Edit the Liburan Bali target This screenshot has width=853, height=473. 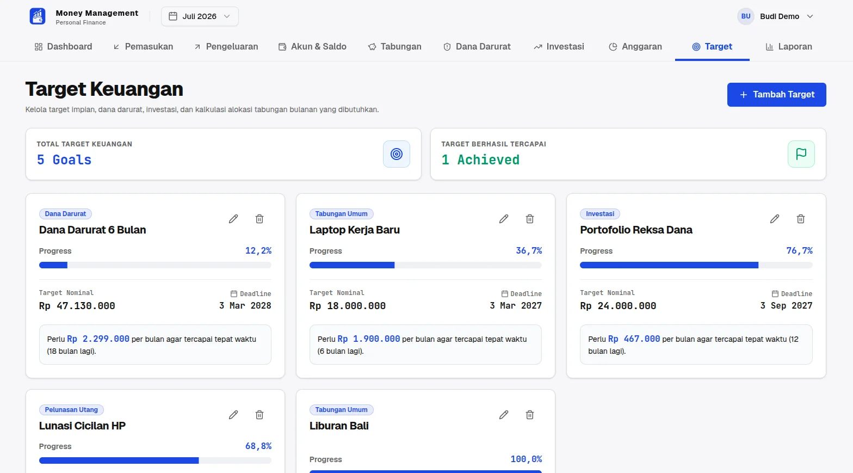pos(504,415)
